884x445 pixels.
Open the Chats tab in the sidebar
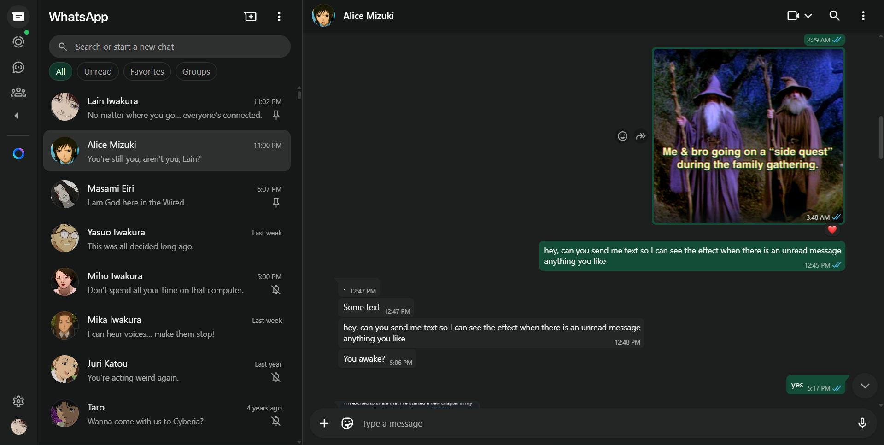coord(18,17)
